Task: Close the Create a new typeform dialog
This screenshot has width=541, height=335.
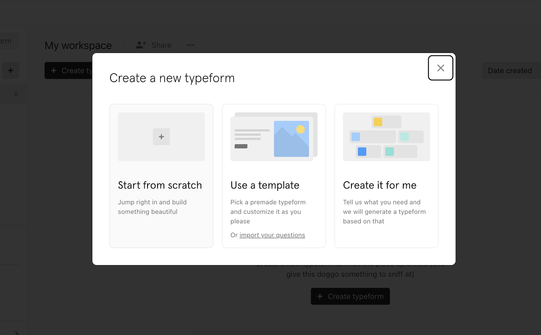Action: [440, 68]
